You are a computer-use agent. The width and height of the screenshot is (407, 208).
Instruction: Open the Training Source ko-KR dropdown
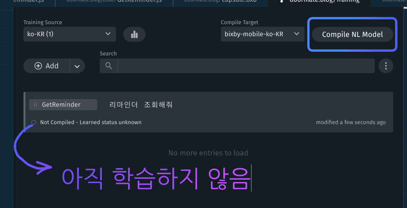point(69,34)
